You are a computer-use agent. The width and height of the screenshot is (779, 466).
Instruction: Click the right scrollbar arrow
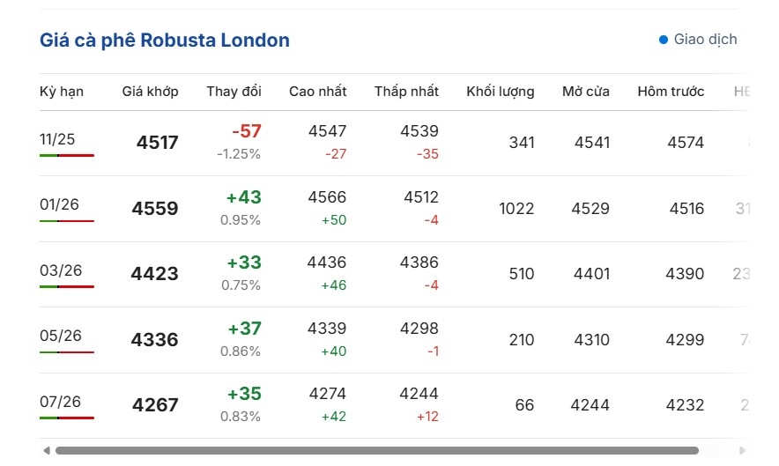742,451
